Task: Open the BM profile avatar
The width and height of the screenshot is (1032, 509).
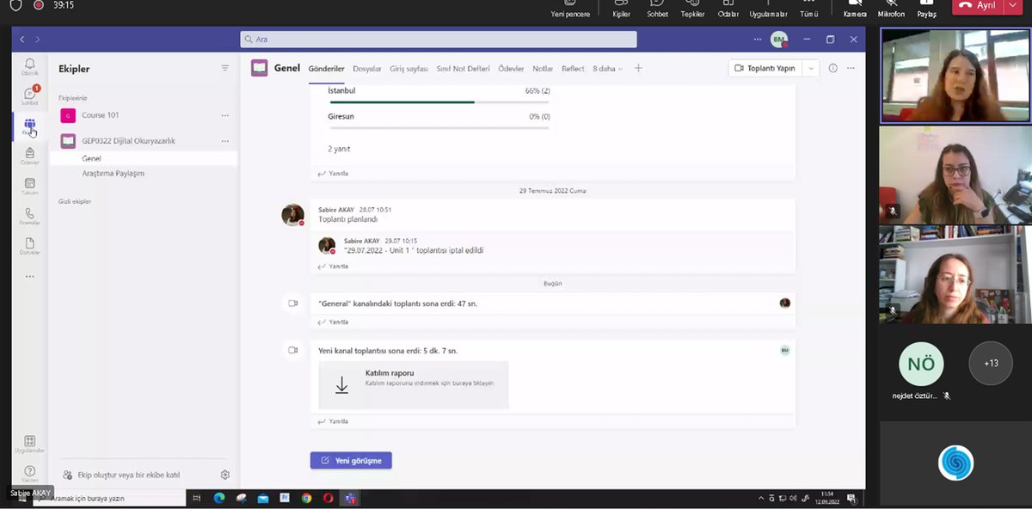Action: point(778,40)
